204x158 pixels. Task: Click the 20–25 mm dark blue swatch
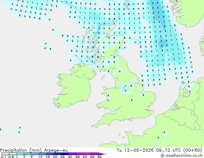(57, 154)
